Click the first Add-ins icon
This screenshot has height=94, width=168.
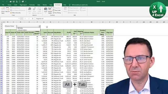pyautogui.click(x=30, y=10)
